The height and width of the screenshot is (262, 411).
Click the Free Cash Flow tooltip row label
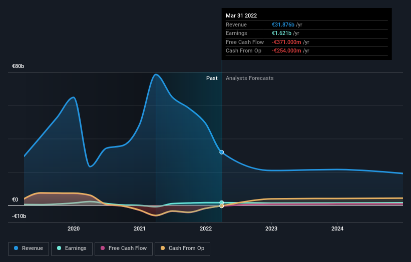pos(245,42)
